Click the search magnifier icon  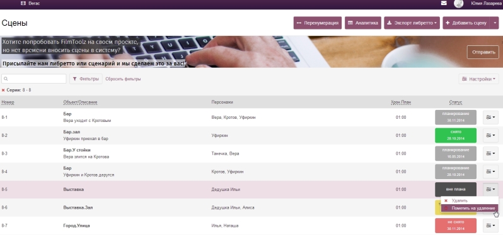[x=6, y=79]
